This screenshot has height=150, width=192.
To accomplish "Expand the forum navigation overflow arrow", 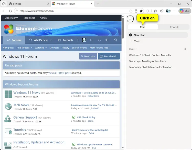I will [x=78, y=40].
